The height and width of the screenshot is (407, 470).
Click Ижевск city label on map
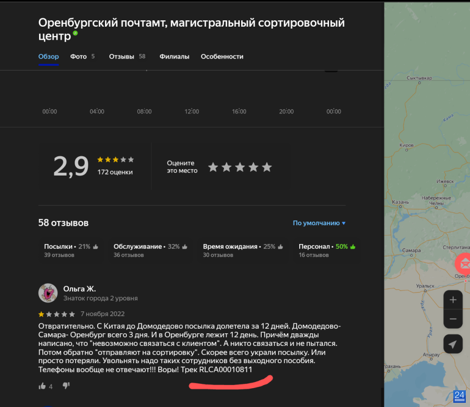coord(445,181)
